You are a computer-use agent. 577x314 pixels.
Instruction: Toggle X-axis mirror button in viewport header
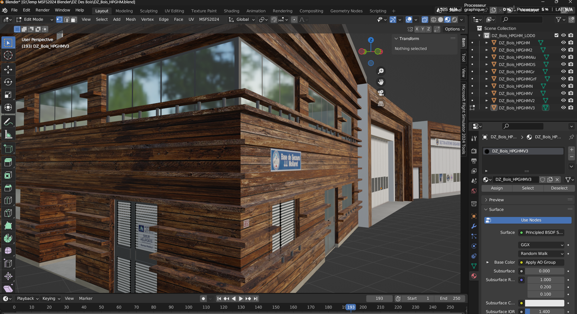click(x=417, y=29)
